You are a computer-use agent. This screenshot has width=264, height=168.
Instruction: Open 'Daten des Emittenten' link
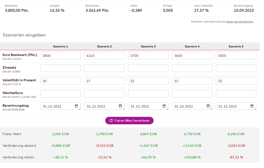(240, 22)
